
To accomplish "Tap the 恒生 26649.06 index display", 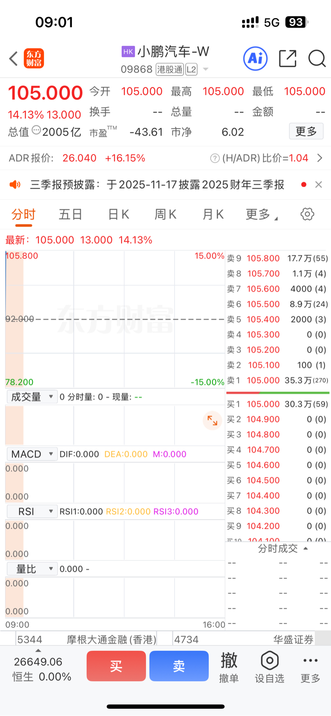I will 41,669.
